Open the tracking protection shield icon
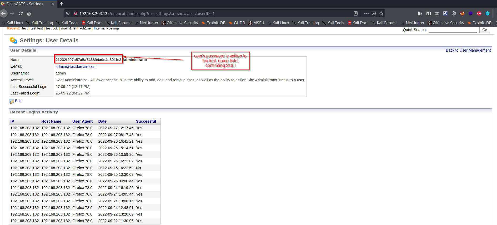497x225 pixels. 68,13
